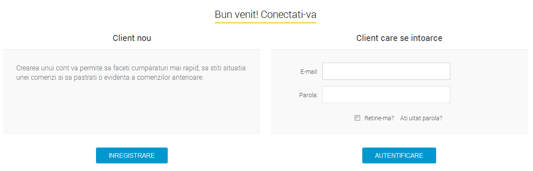The width and height of the screenshot is (533, 171).
Task: Click the yellow underline below the title
Action: 265,22
